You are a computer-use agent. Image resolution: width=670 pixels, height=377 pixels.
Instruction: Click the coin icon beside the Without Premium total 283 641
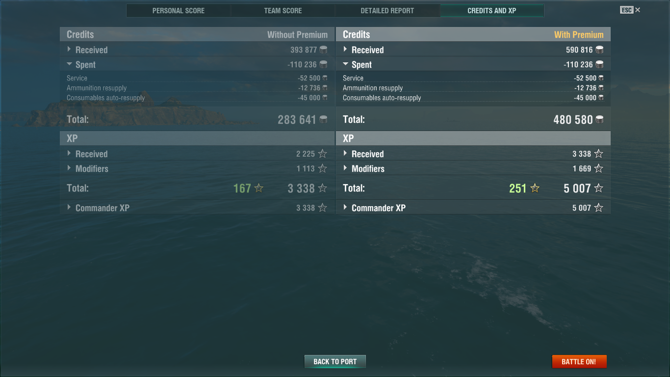(323, 119)
